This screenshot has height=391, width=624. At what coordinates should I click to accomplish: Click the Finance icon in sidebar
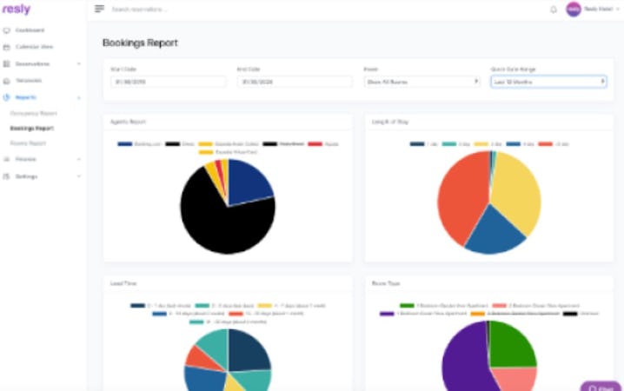6,159
